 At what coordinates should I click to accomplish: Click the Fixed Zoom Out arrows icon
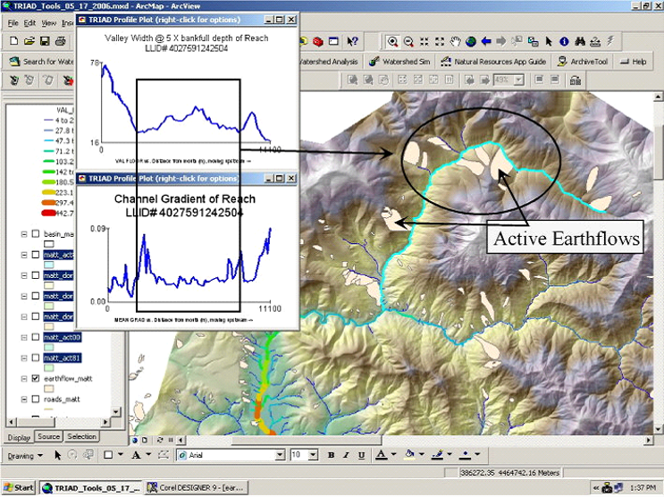pos(440,41)
